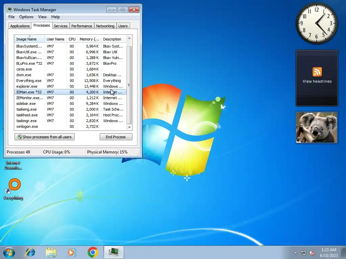
Task: Select the IEMonitor.exe process
Action: [70, 98]
